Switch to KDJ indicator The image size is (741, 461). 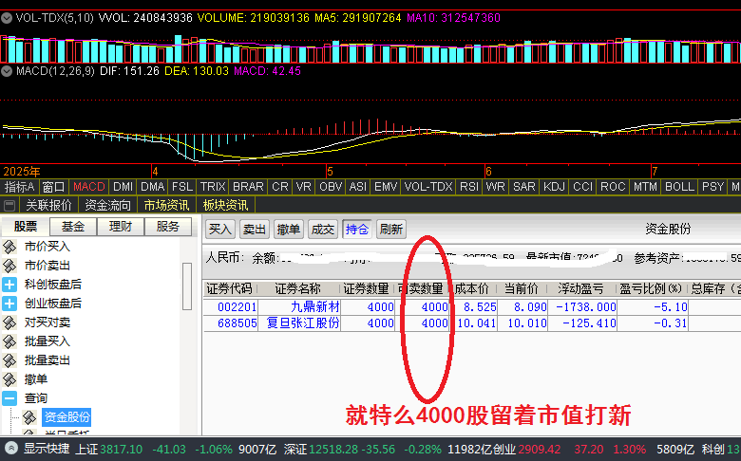555,187
